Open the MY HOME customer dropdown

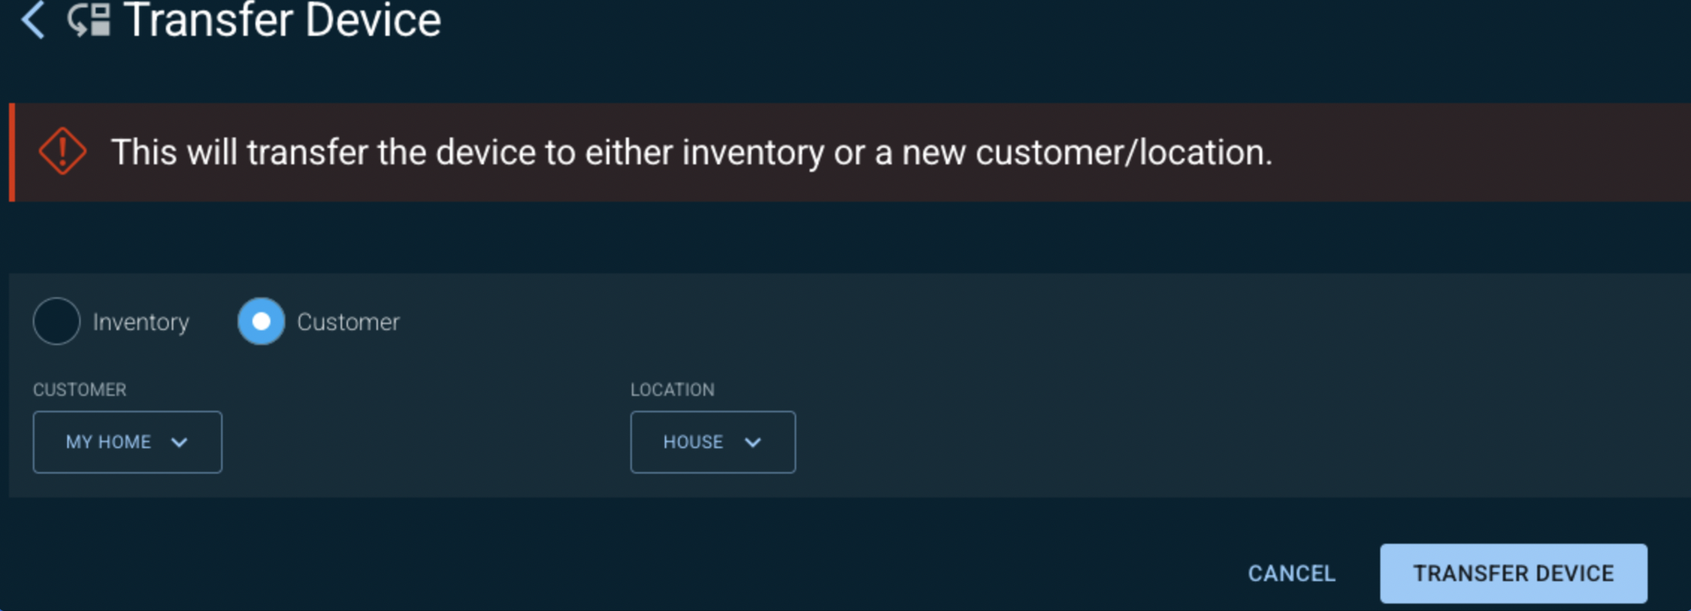coord(128,442)
